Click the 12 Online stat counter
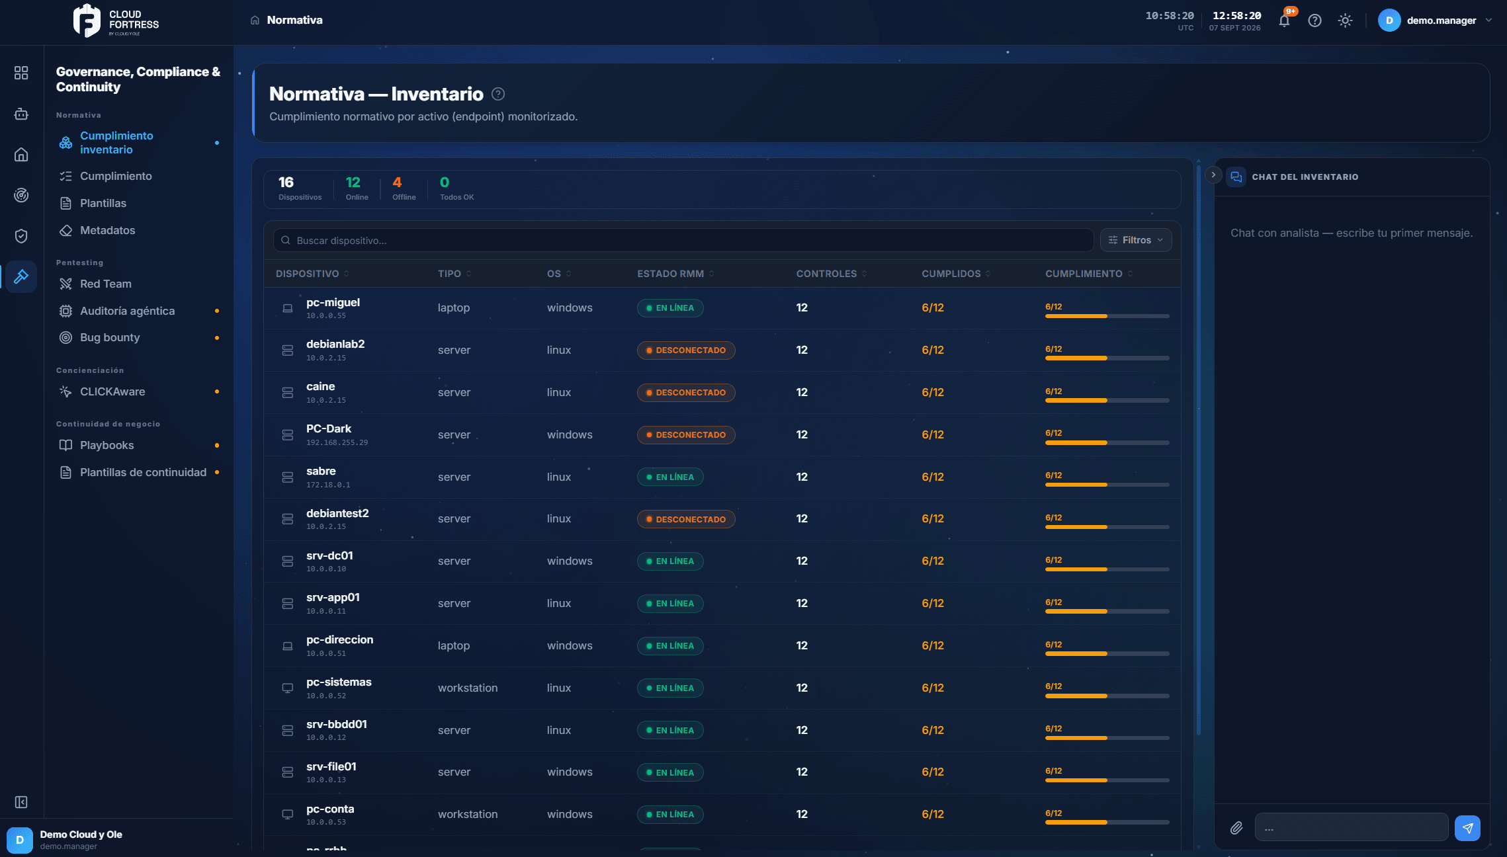The width and height of the screenshot is (1507, 857). coord(357,188)
